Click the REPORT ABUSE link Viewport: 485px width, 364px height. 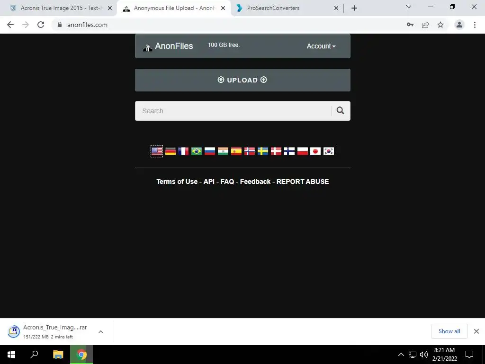click(303, 182)
